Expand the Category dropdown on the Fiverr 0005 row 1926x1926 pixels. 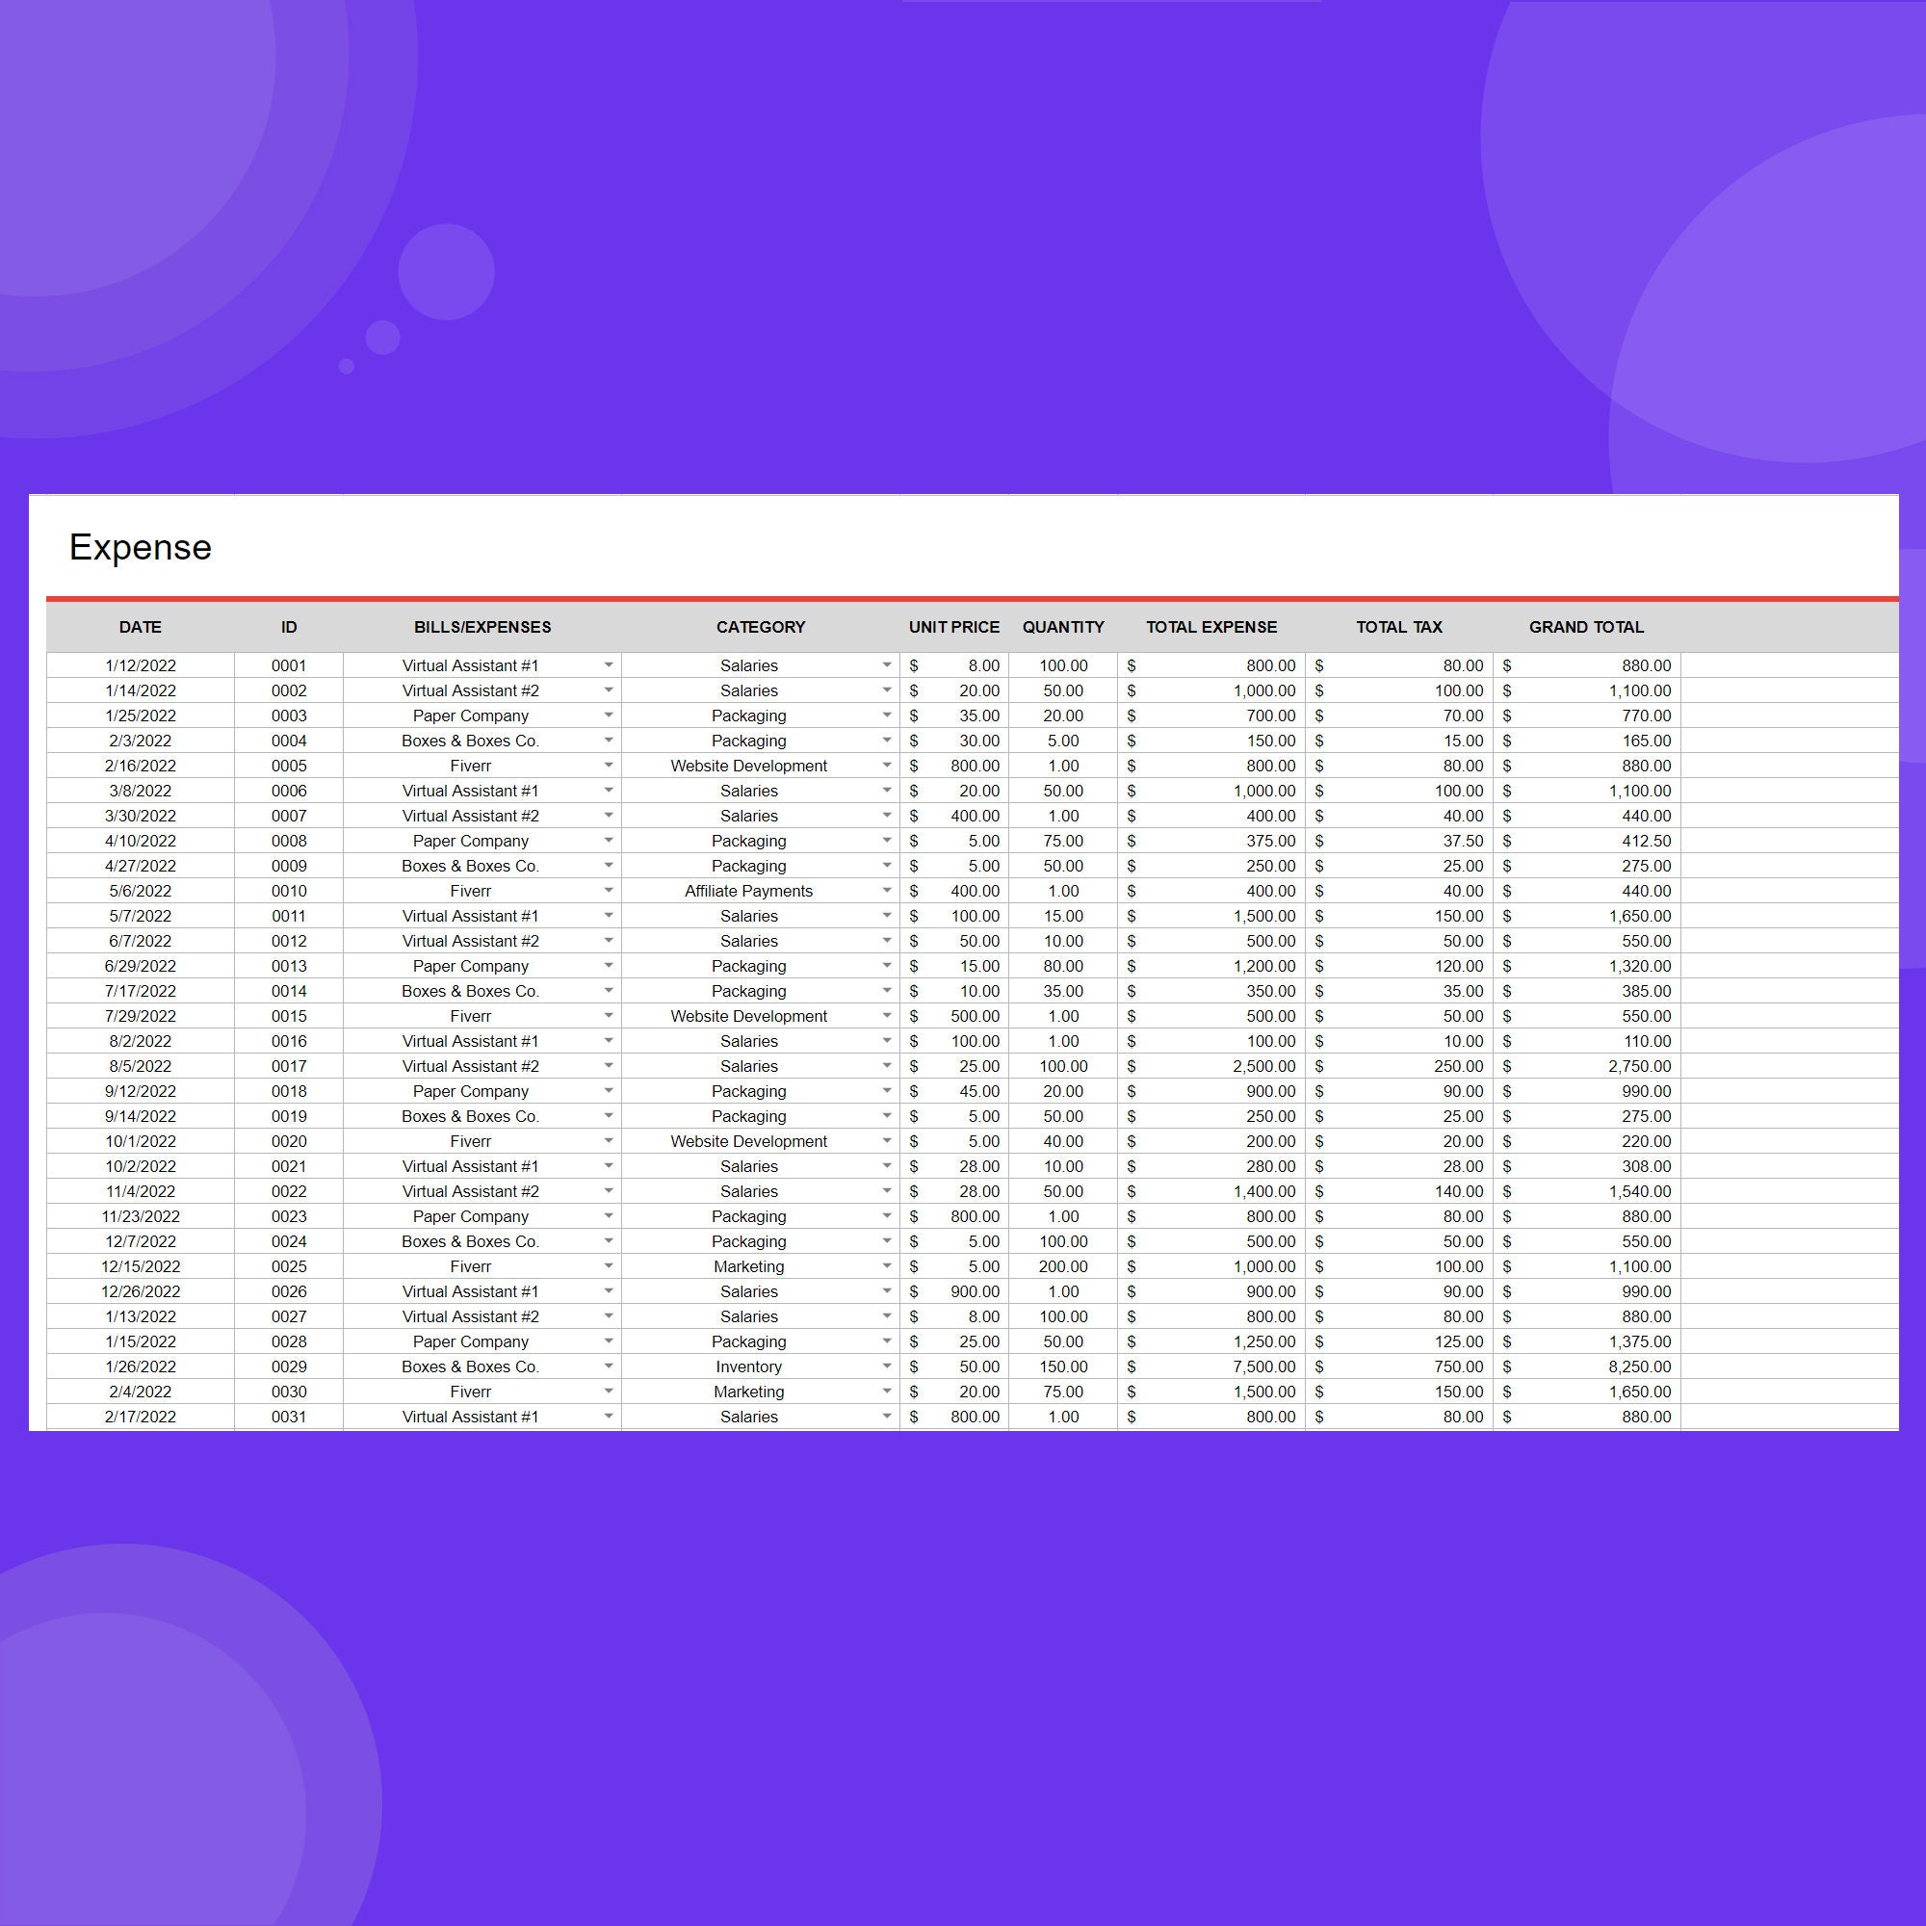[886, 766]
